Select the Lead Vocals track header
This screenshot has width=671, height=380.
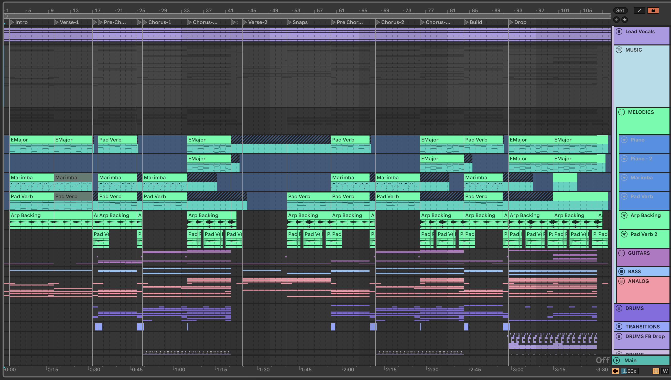tap(642, 35)
